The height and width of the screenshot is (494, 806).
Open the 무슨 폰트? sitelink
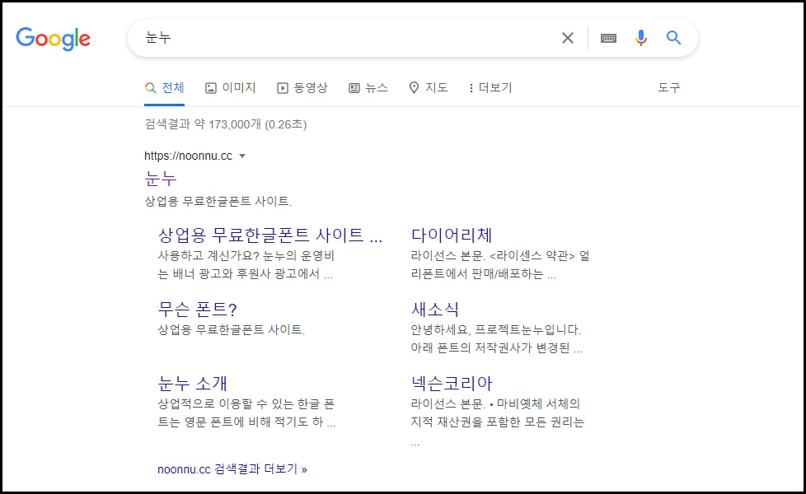pyautogui.click(x=197, y=309)
